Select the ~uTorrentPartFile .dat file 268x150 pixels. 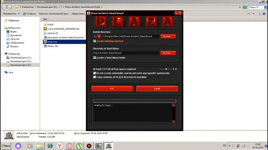pyautogui.click(x=62, y=29)
